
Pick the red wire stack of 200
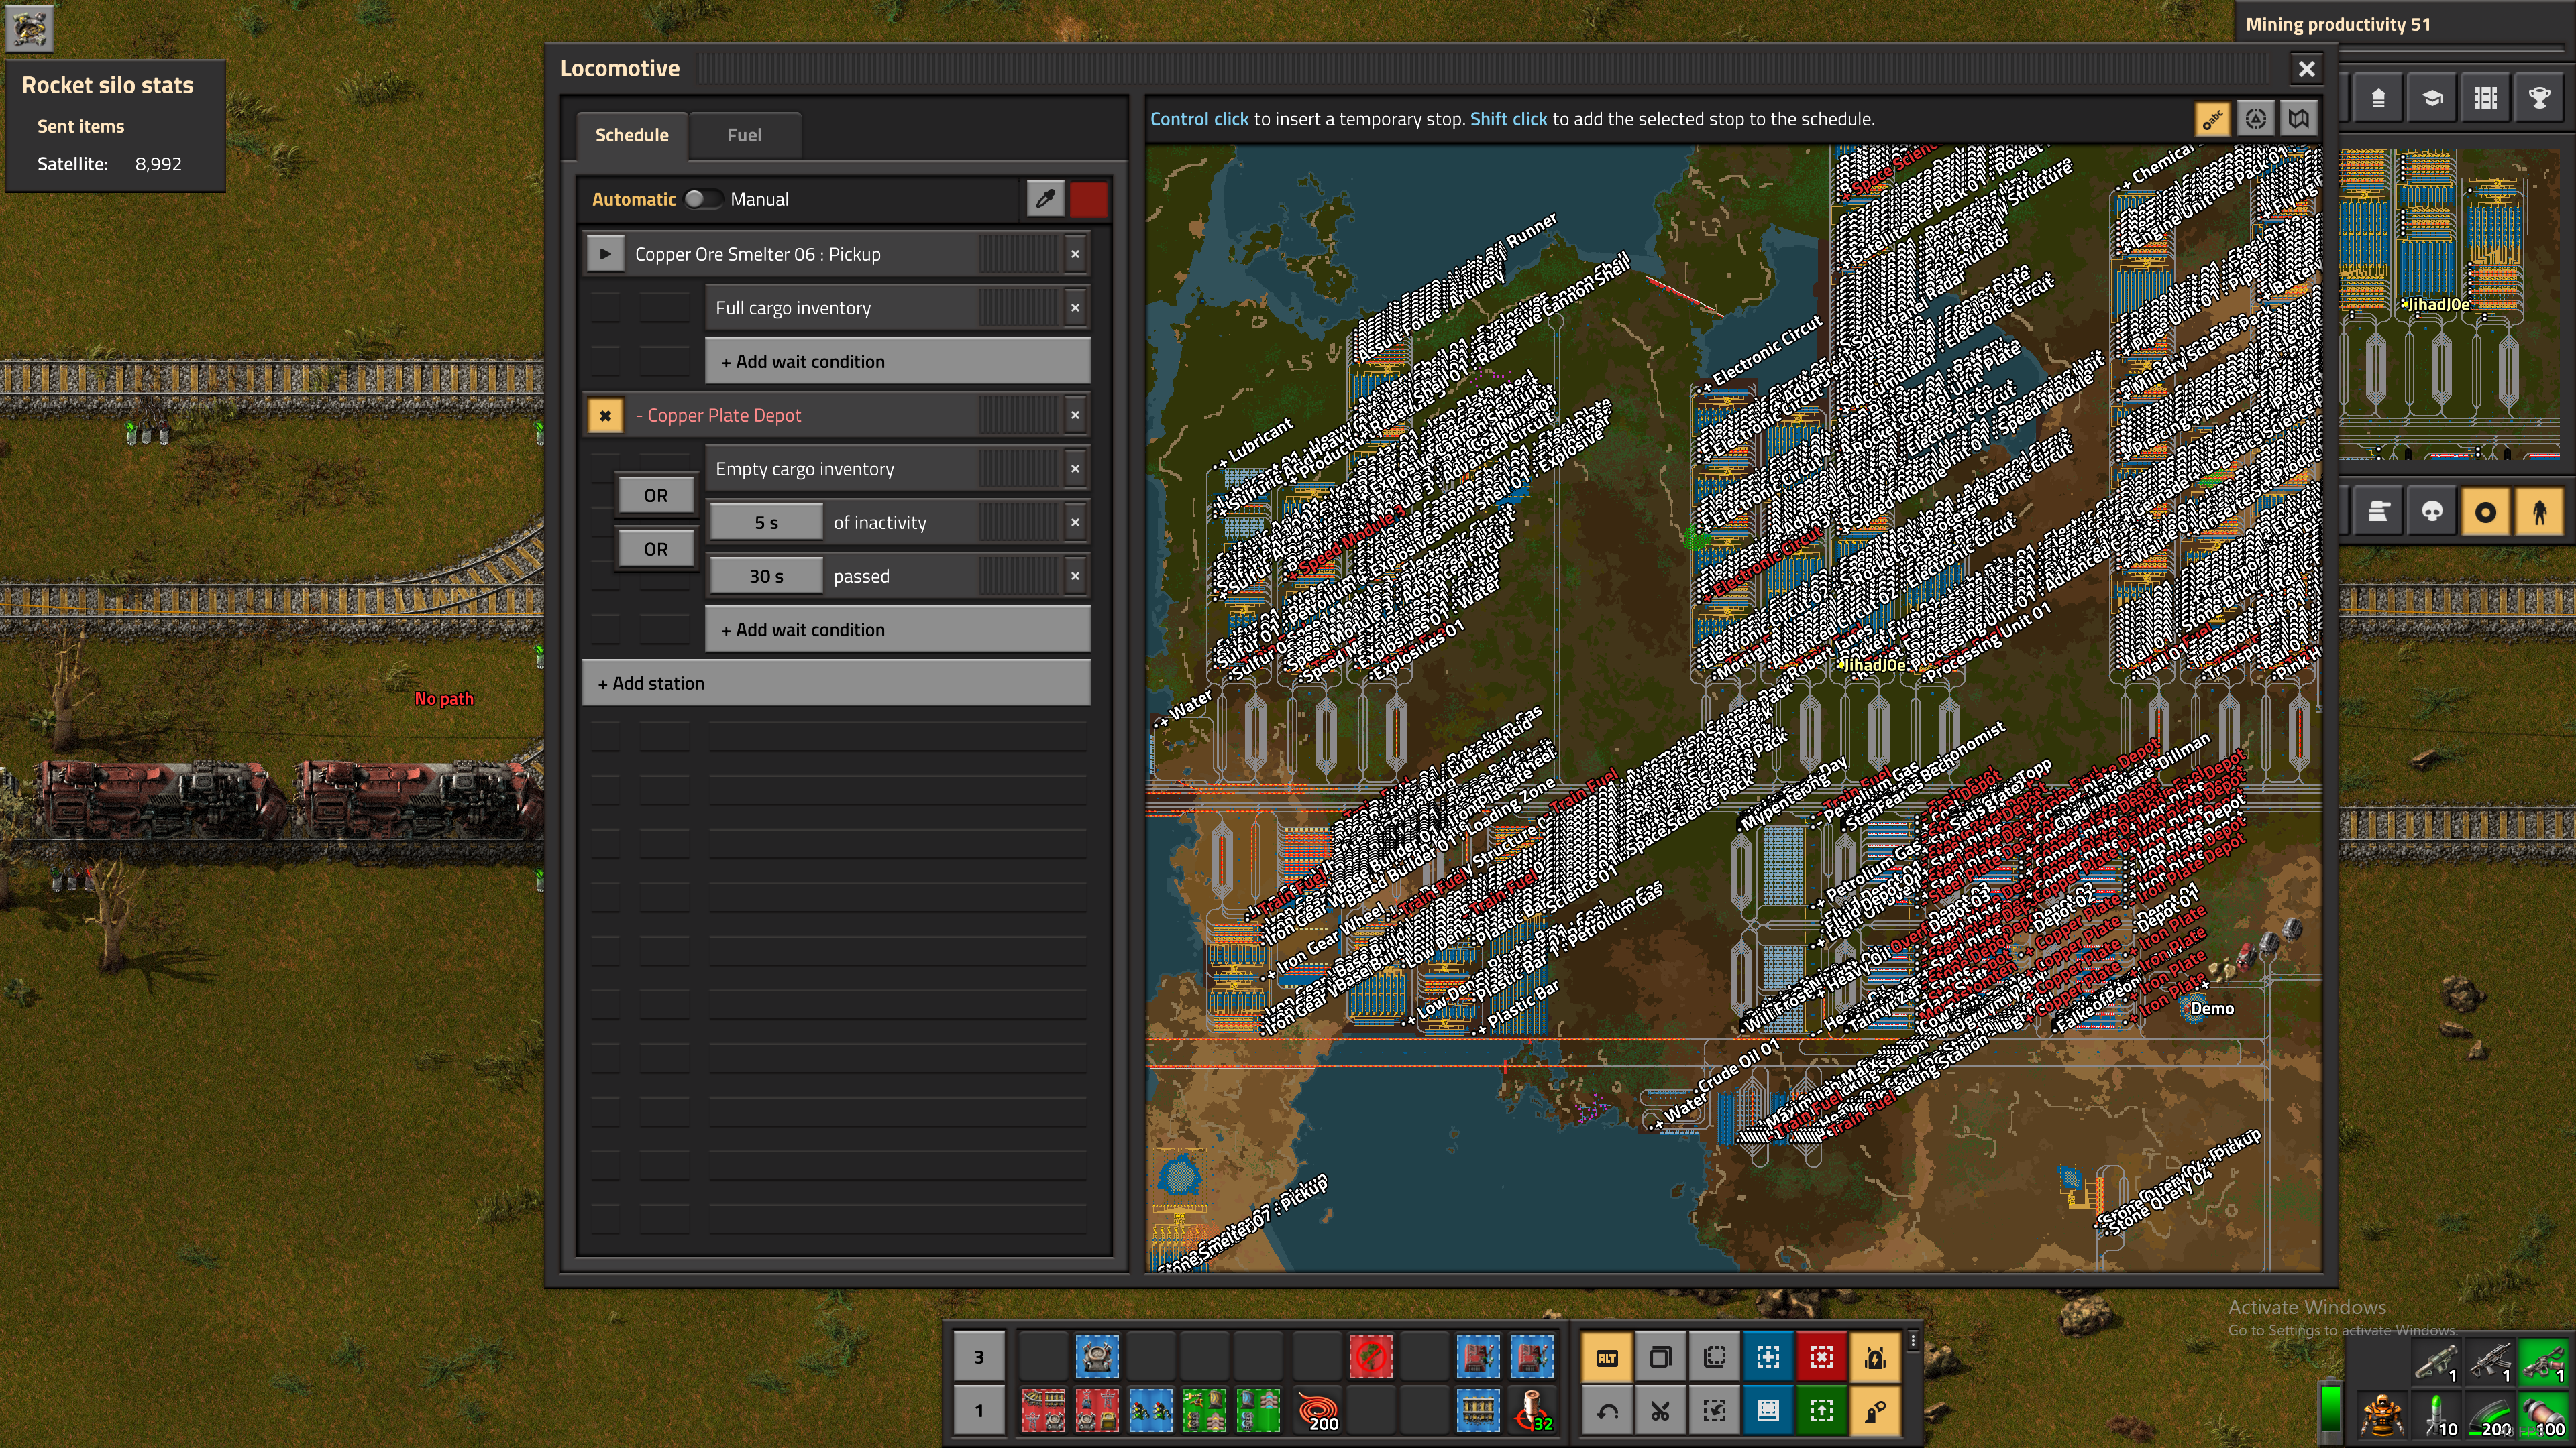(1317, 1411)
